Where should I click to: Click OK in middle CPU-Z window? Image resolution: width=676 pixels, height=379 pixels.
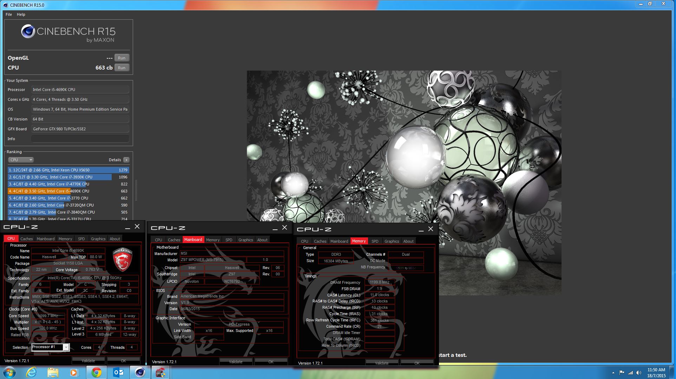(271, 362)
